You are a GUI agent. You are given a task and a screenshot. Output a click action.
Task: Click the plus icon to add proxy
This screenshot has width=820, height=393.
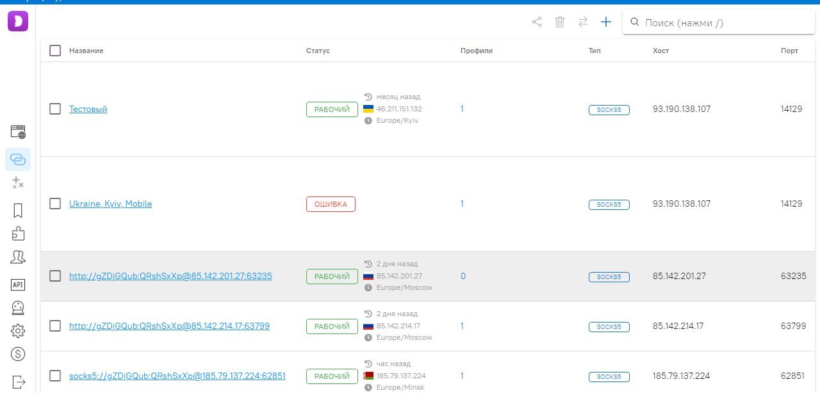pos(605,22)
